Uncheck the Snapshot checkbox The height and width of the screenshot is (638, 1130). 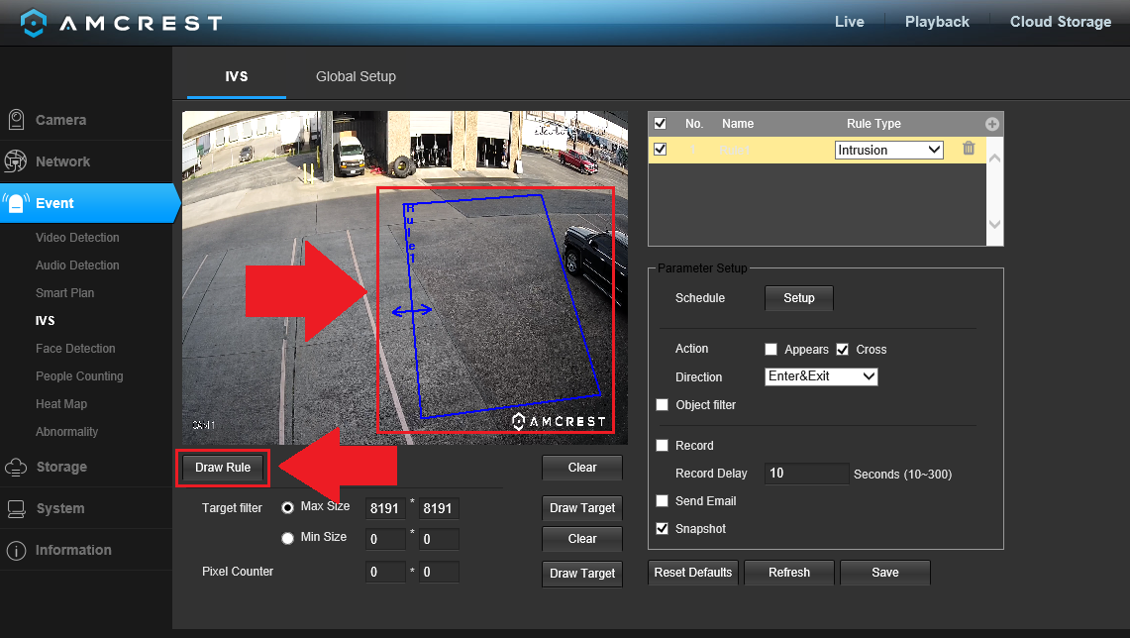[x=663, y=528]
